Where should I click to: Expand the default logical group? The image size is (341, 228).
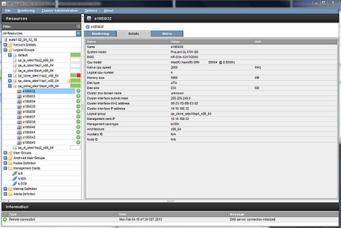click(10, 55)
